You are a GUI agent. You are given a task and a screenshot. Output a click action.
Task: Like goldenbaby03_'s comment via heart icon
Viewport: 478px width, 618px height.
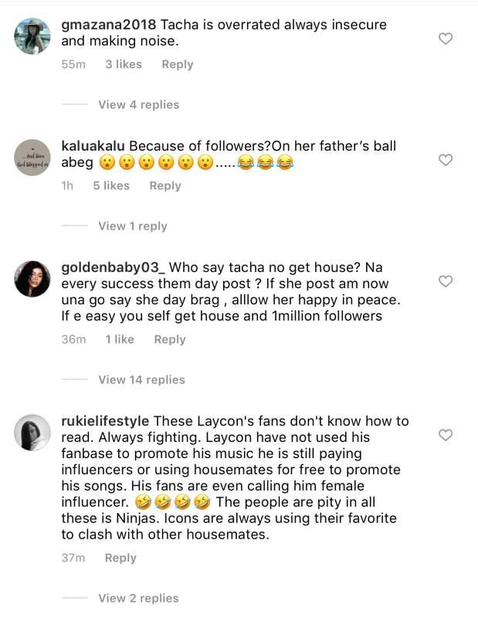click(x=446, y=281)
